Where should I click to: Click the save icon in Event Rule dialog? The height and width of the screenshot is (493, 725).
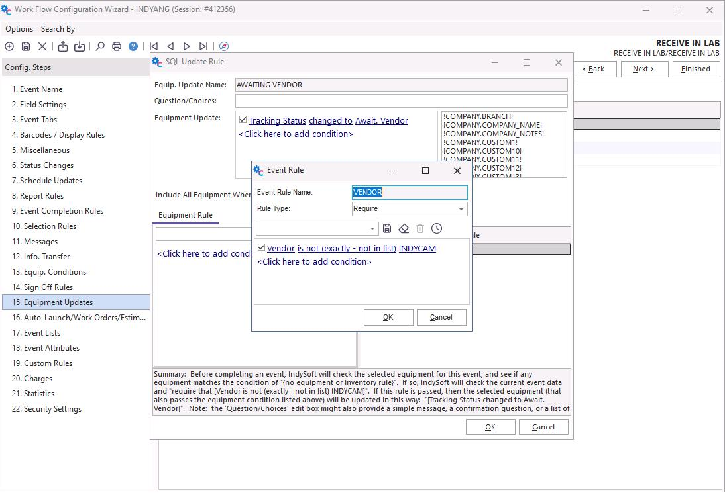388,228
